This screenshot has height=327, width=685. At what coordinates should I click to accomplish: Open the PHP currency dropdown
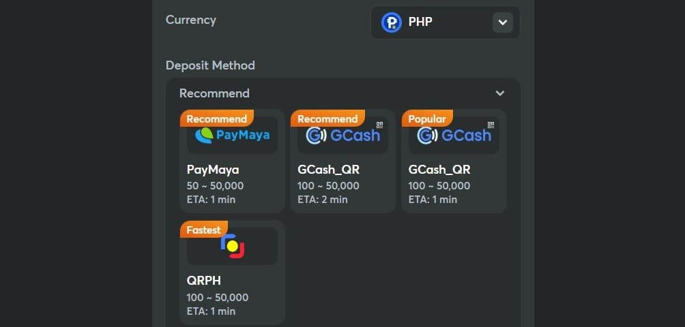[x=445, y=22]
